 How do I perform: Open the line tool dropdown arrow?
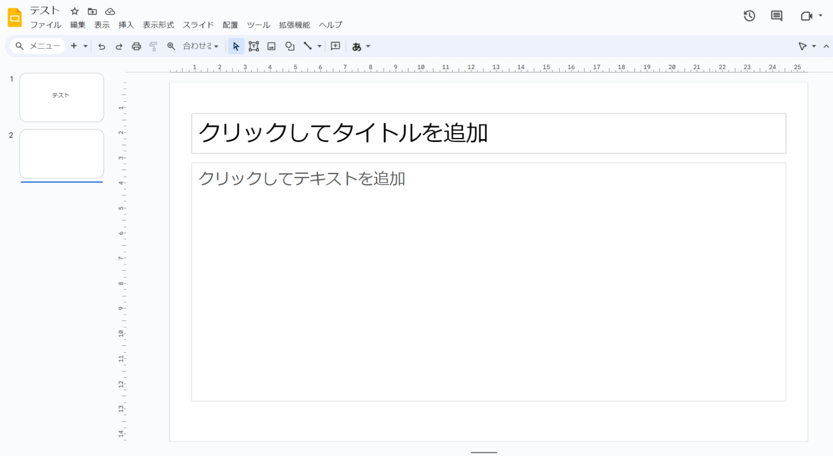(319, 46)
